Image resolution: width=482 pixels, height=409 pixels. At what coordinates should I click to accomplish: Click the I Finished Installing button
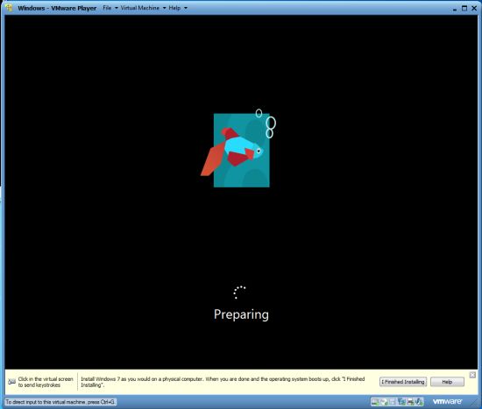point(403,382)
